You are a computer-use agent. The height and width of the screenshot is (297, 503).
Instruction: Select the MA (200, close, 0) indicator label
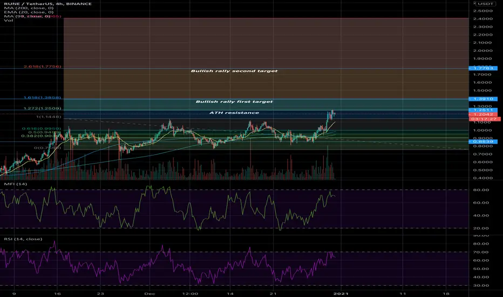pos(29,8)
